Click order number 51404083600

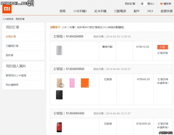(75, 69)
